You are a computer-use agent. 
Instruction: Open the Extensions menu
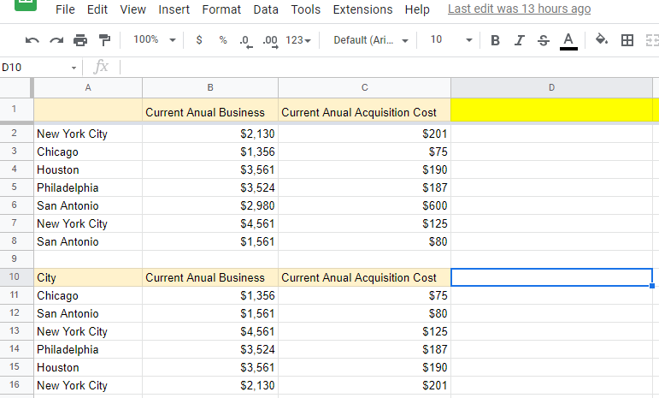(362, 9)
